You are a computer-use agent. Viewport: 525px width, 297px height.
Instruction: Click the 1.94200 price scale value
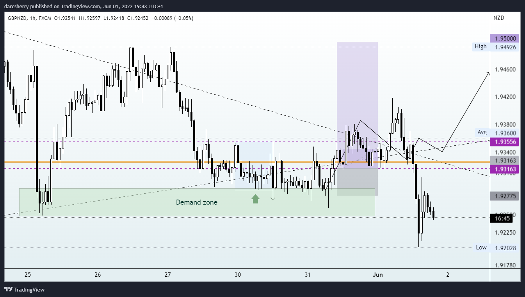tap(505, 97)
